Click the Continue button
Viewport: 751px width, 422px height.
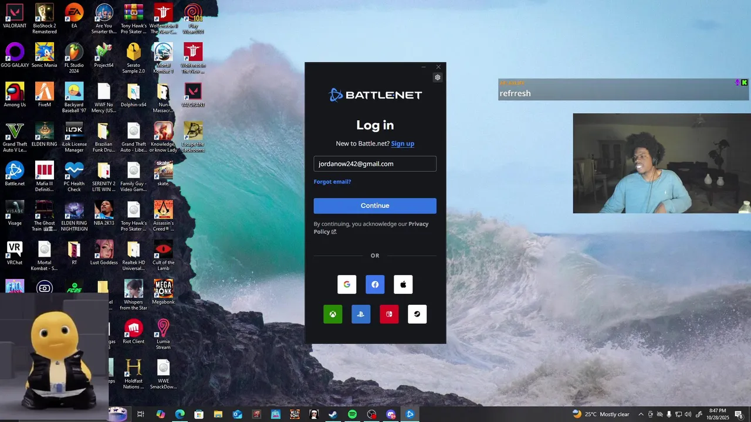coord(375,206)
